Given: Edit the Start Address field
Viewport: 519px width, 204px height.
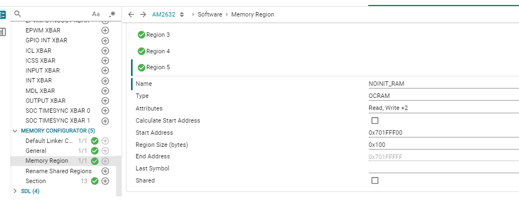Looking at the screenshot, I should pos(444,133).
